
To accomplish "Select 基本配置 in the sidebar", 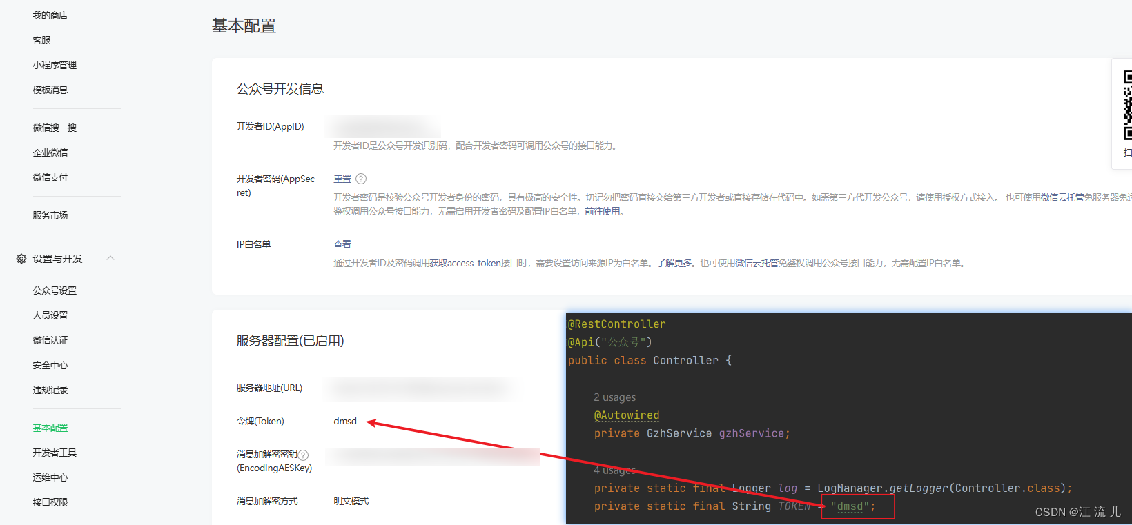I will tap(50, 428).
